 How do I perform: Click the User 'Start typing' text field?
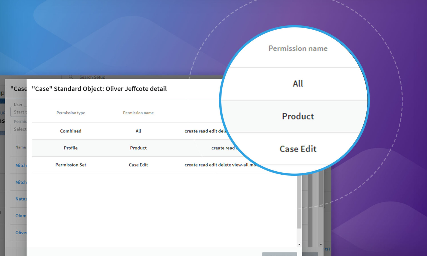19,112
